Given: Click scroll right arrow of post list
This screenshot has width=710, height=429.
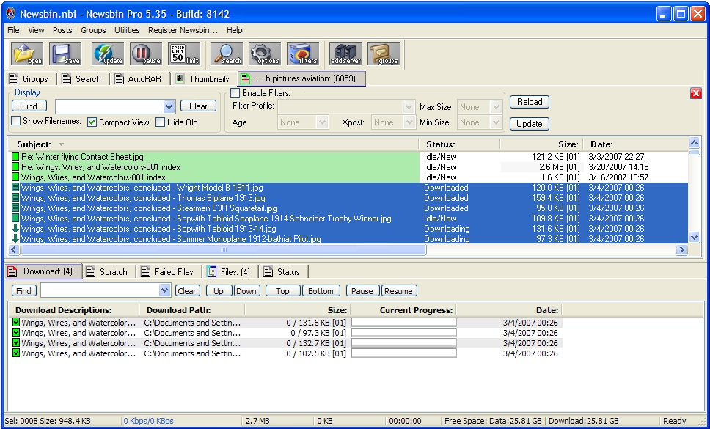Looking at the screenshot, I should pyautogui.click(x=681, y=249).
